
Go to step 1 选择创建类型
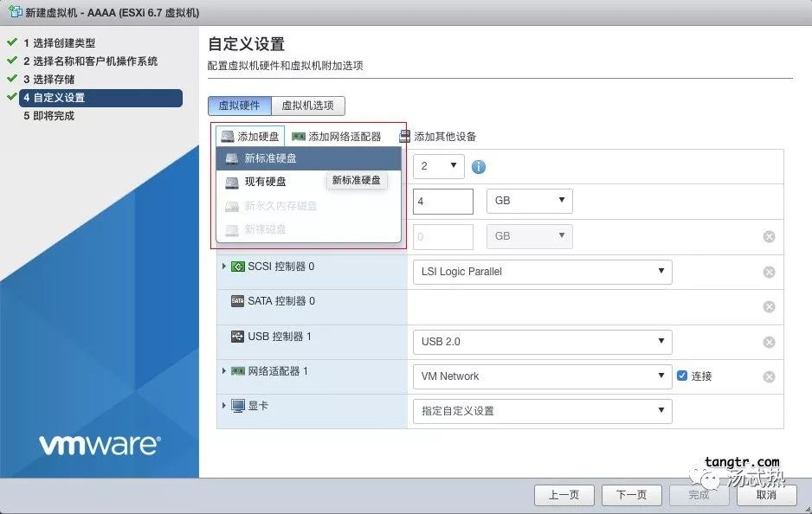point(60,43)
